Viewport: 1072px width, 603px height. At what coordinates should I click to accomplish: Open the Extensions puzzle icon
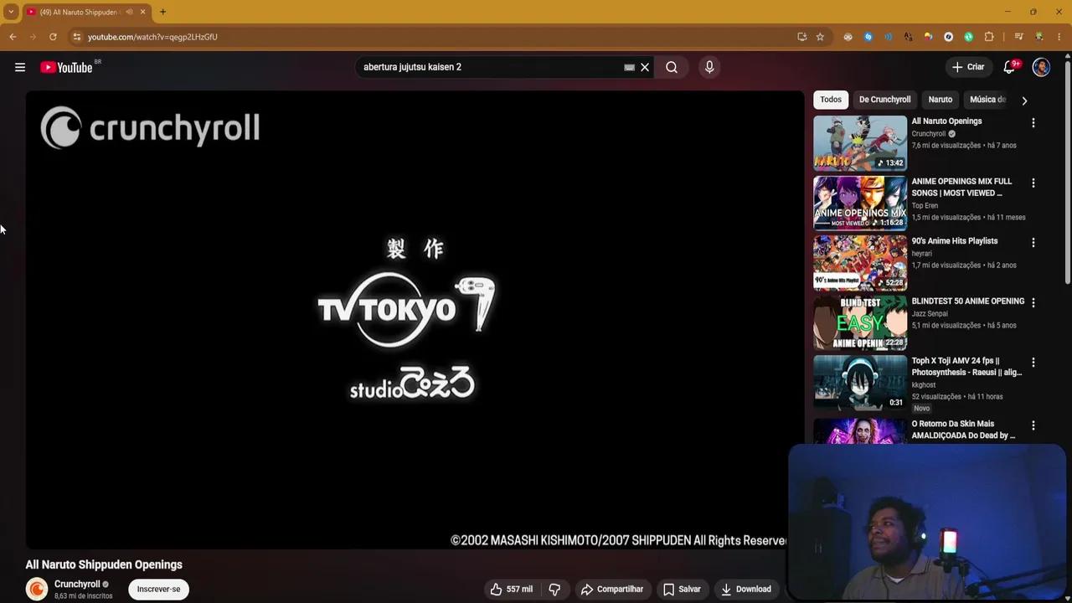[989, 37]
